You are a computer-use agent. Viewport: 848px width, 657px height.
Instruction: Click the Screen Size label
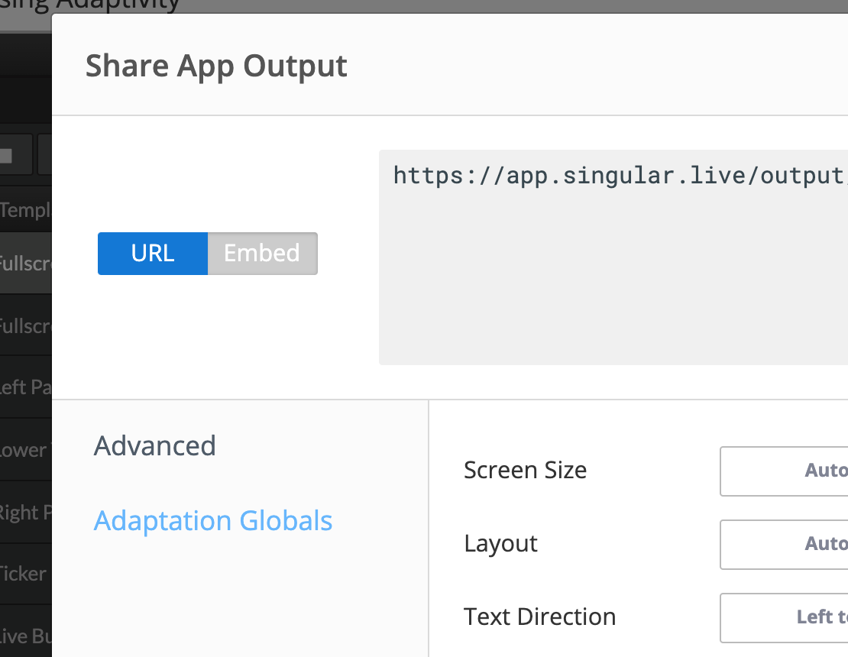point(525,470)
